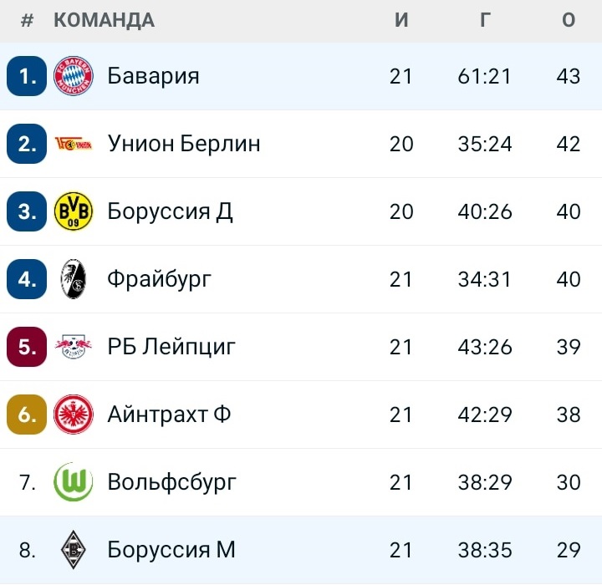Click the Borussia Mönchengladbach diamond crest
This screenshot has height=585, width=602.
(74, 550)
